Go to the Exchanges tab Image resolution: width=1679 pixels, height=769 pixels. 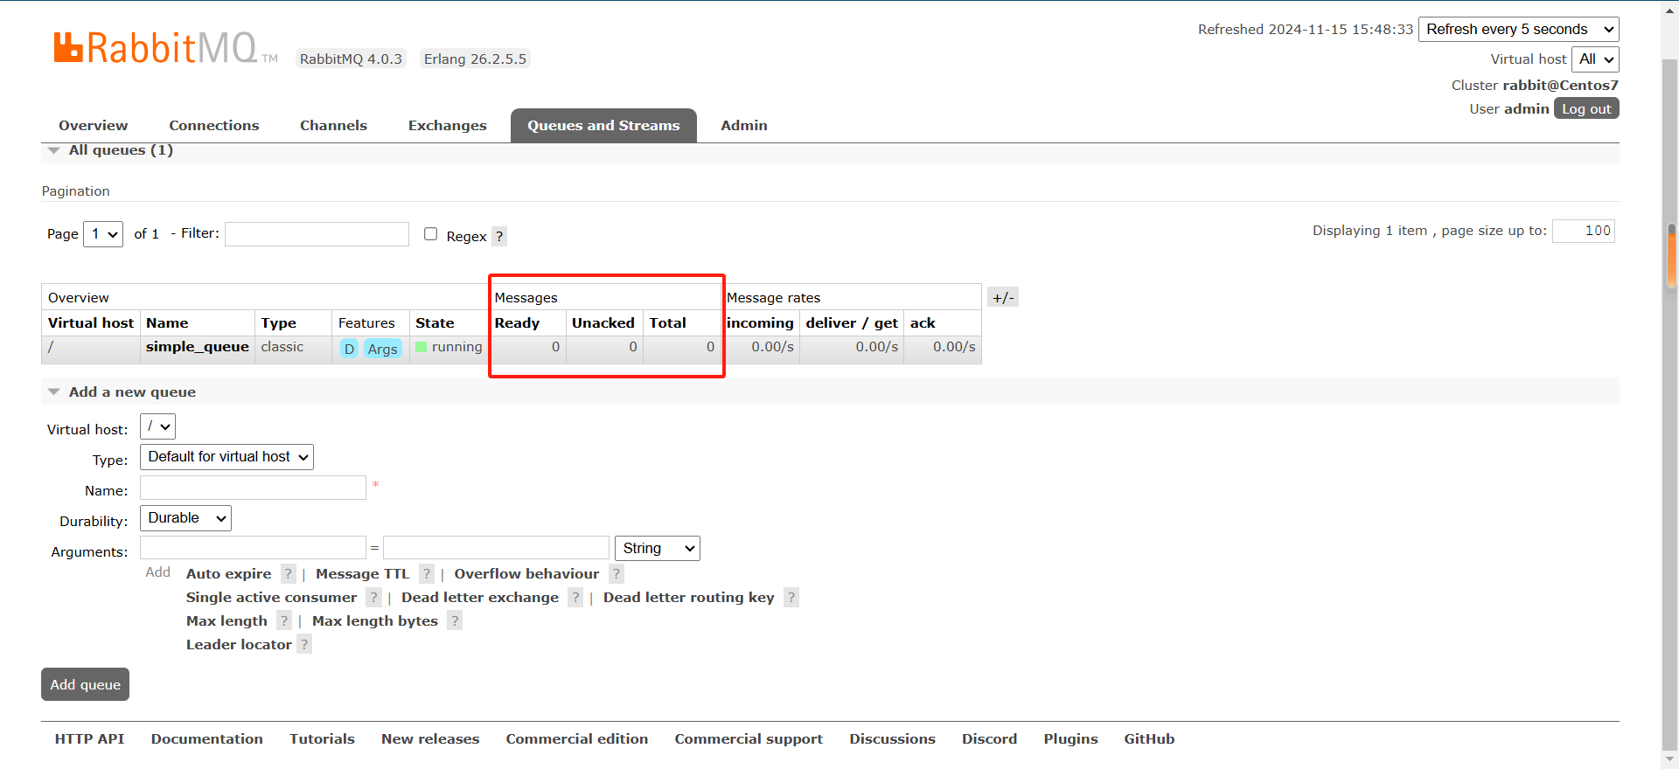[448, 125]
